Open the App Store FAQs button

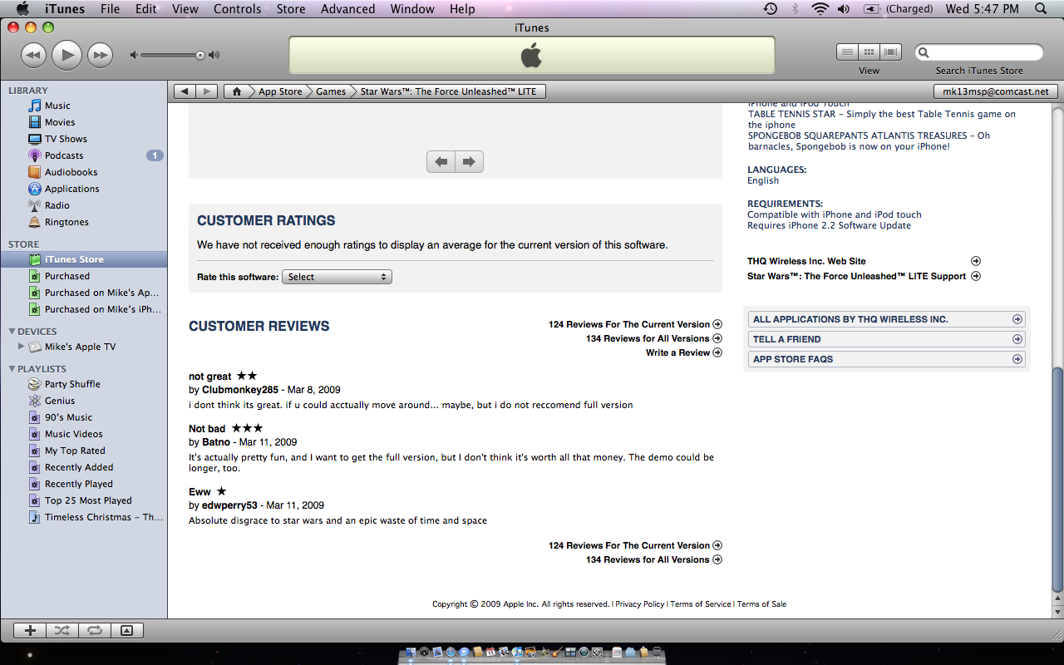[887, 359]
